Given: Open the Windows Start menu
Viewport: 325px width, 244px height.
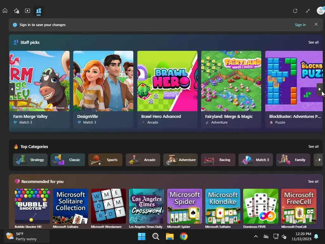Looking at the screenshot, I should click(x=142, y=236).
